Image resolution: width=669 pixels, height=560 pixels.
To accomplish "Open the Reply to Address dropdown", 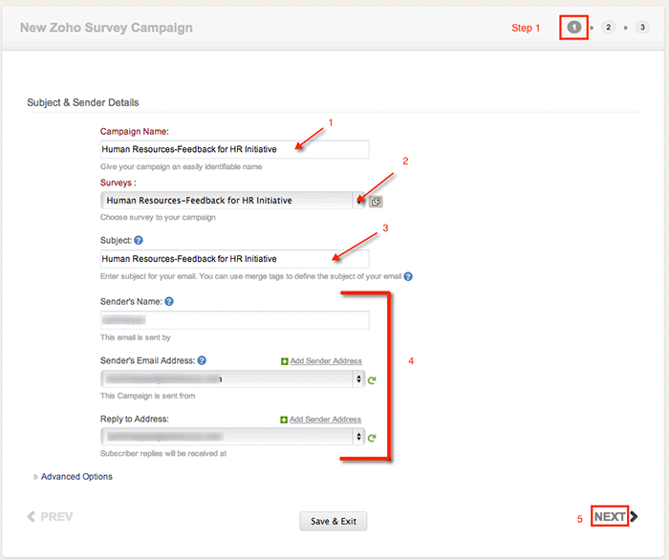I will click(232, 437).
